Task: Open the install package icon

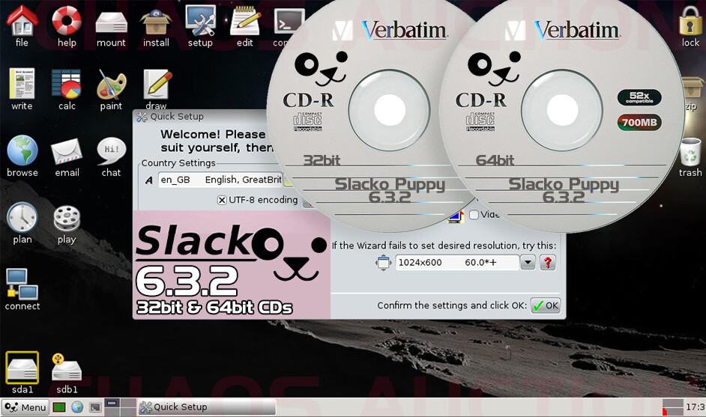Action: pos(156,22)
